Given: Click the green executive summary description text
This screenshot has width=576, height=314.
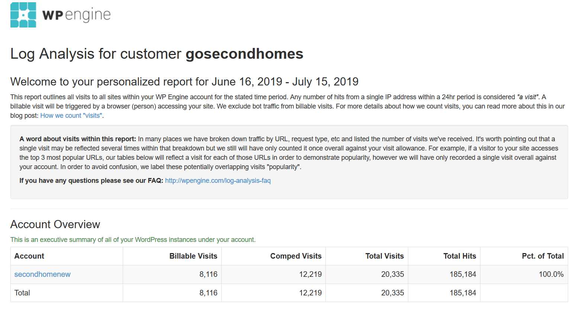Looking at the screenshot, I should tap(133, 240).
